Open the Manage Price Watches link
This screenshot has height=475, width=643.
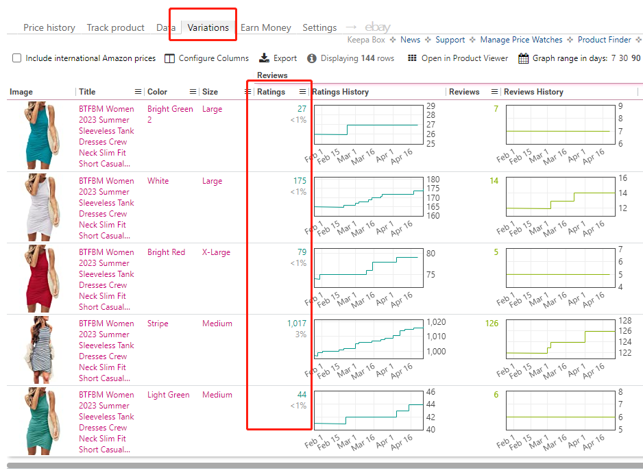click(x=521, y=40)
